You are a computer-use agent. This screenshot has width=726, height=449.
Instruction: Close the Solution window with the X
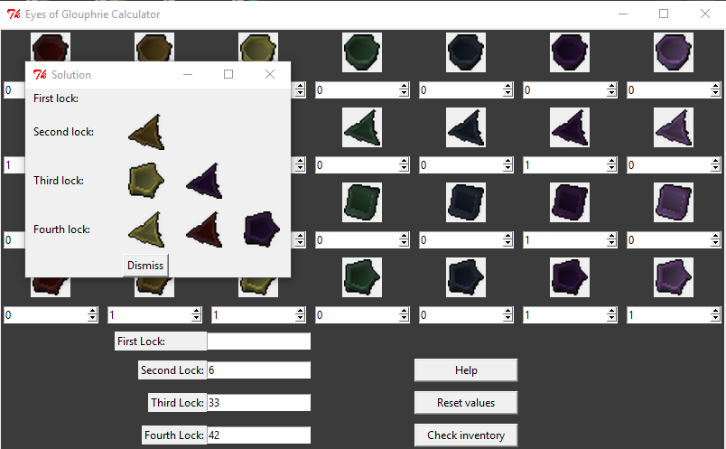pyautogui.click(x=270, y=74)
